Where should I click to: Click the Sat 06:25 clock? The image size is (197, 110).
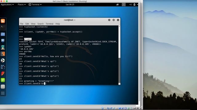[70, 5]
